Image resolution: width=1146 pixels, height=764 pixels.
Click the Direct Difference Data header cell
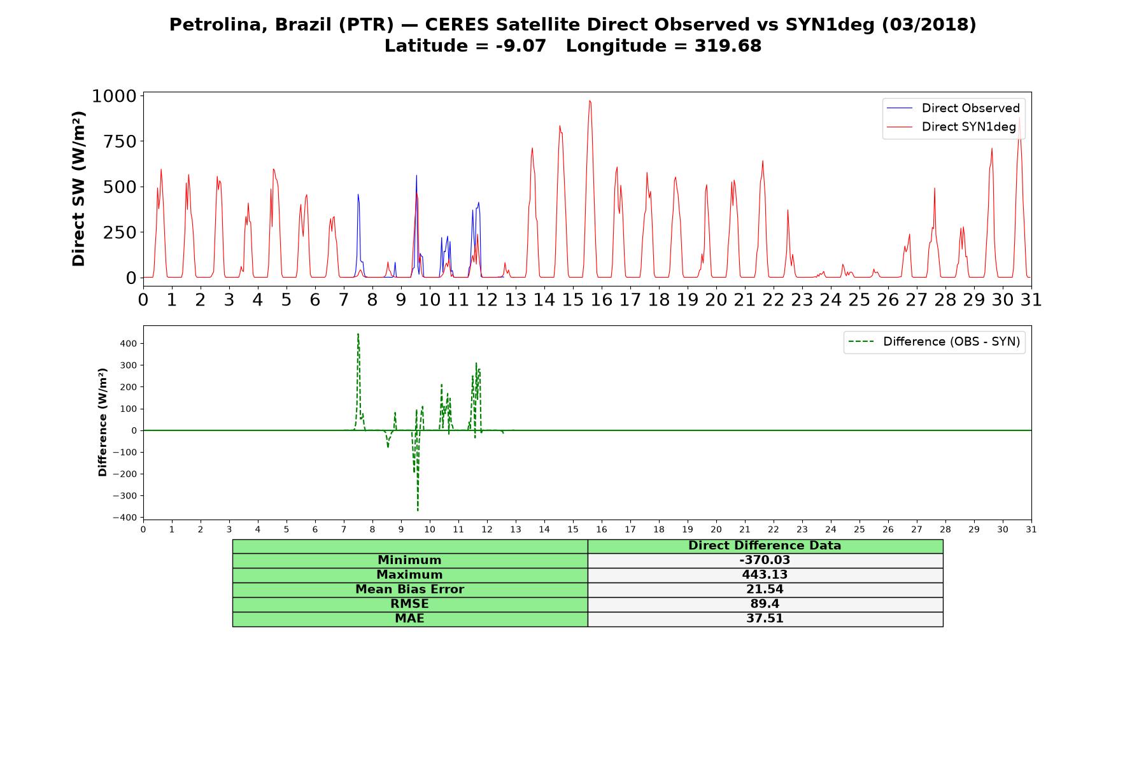pos(765,546)
